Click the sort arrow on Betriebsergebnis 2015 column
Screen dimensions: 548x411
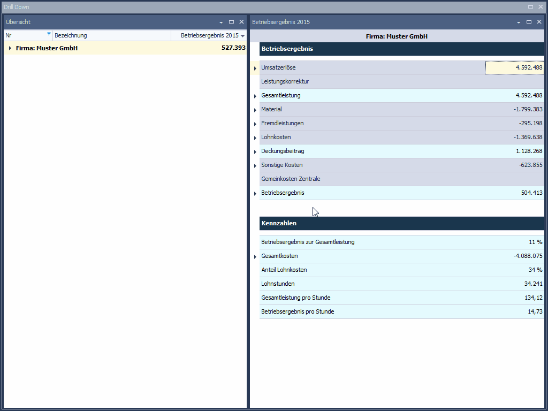click(x=243, y=36)
